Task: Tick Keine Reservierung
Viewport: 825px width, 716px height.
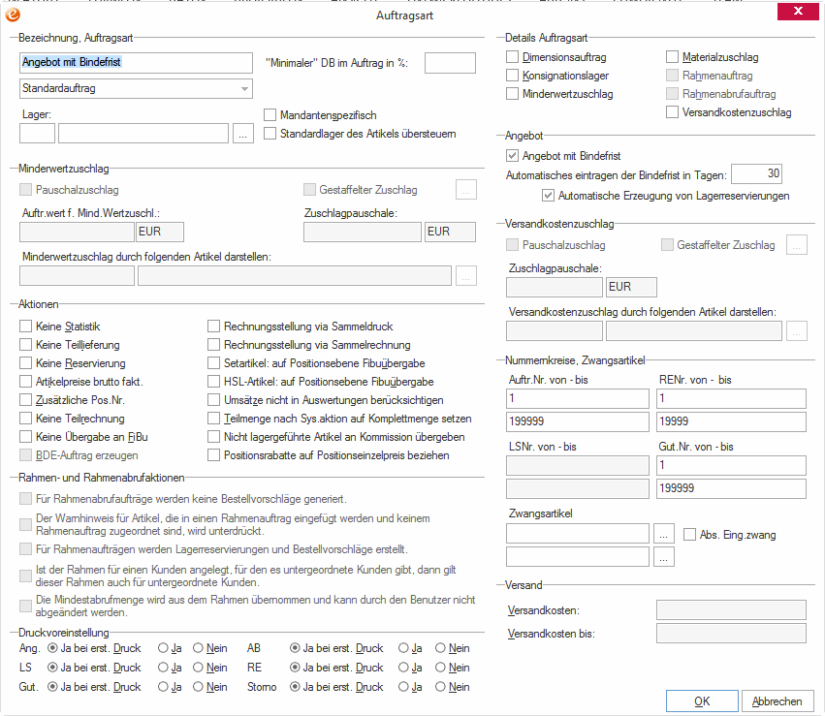Action: pyautogui.click(x=25, y=363)
